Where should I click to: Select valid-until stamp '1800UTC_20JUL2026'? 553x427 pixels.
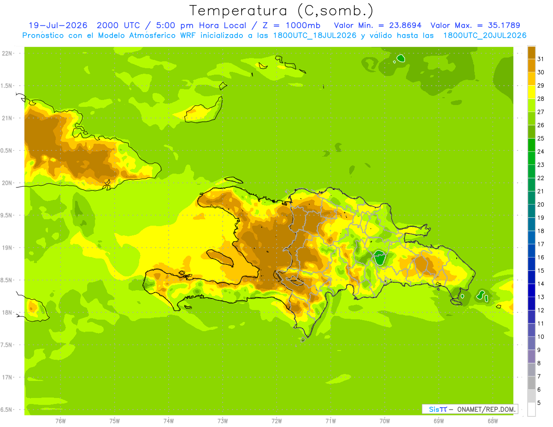point(484,35)
